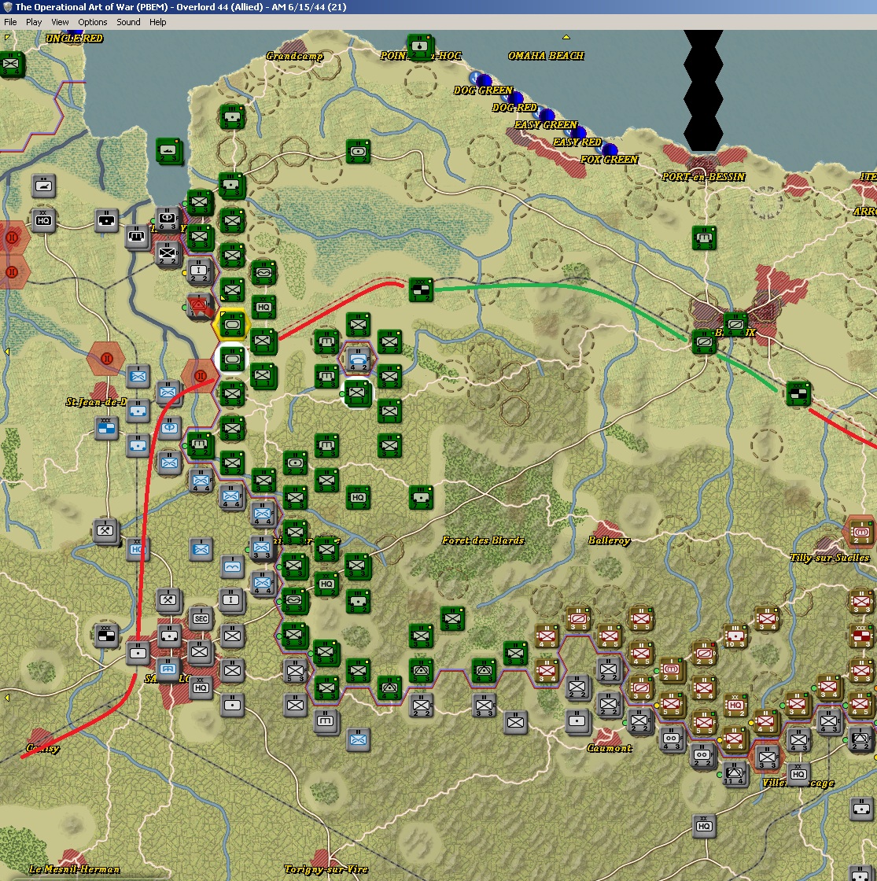Select the brown 10-3 artillery counter
877x881 pixels.
click(x=736, y=636)
